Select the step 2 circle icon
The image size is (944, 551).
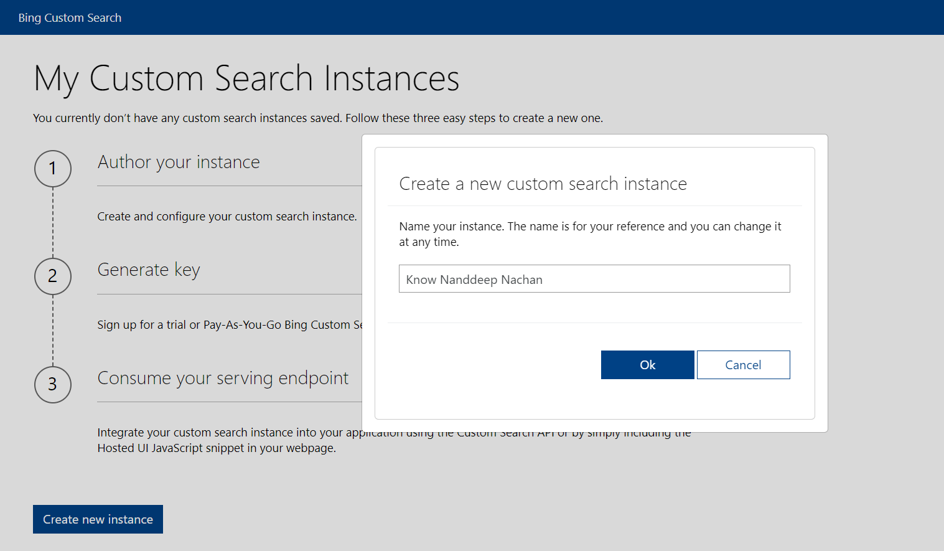tap(53, 276)
